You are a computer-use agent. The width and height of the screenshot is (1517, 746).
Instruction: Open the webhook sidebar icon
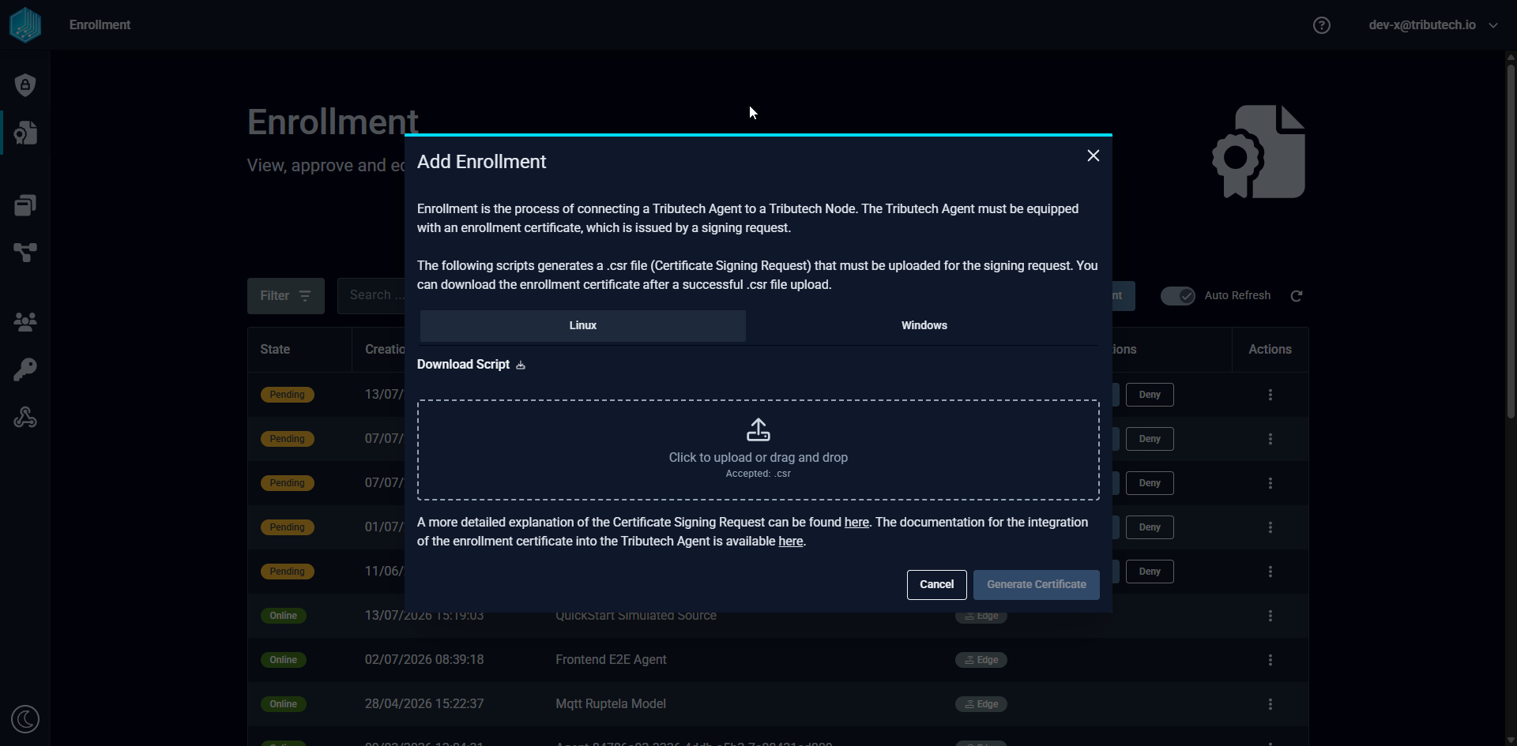point(25,417)
